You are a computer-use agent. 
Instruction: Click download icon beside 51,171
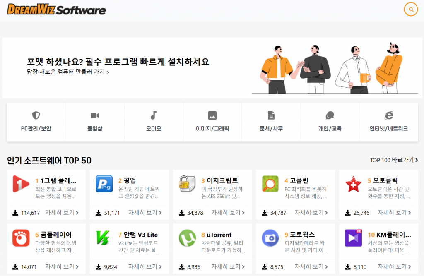[x=99, y=213]
